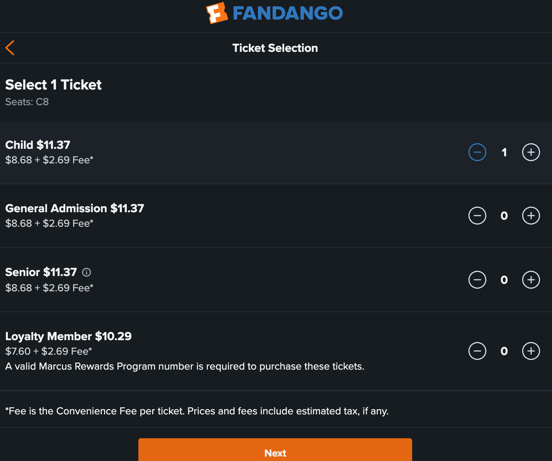The width and height of the screenshot is (552, 461).
Task: Open the Senior ticket info icon
Action: coord(87,272)
